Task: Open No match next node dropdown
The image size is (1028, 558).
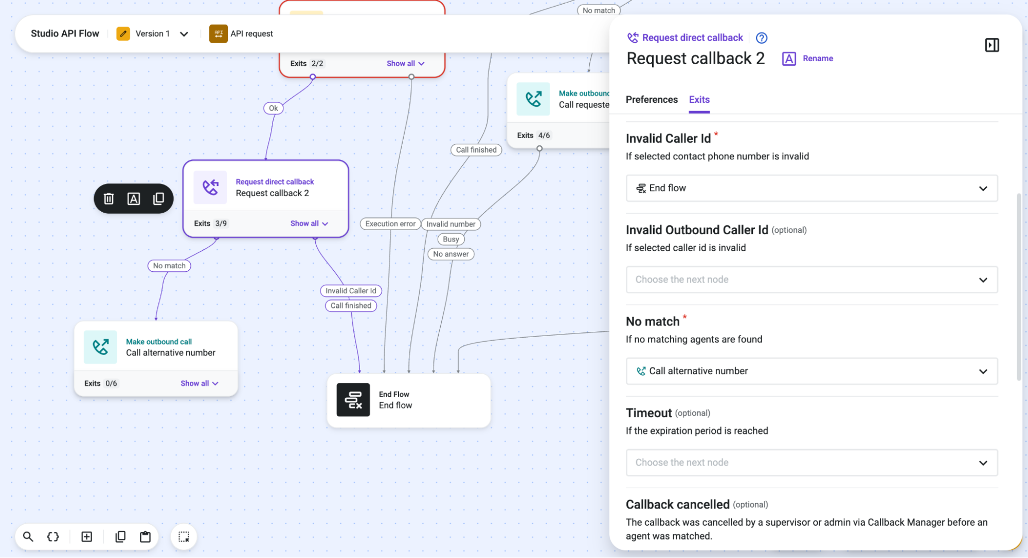Action: pyautogui.click(x=811, y=371)
